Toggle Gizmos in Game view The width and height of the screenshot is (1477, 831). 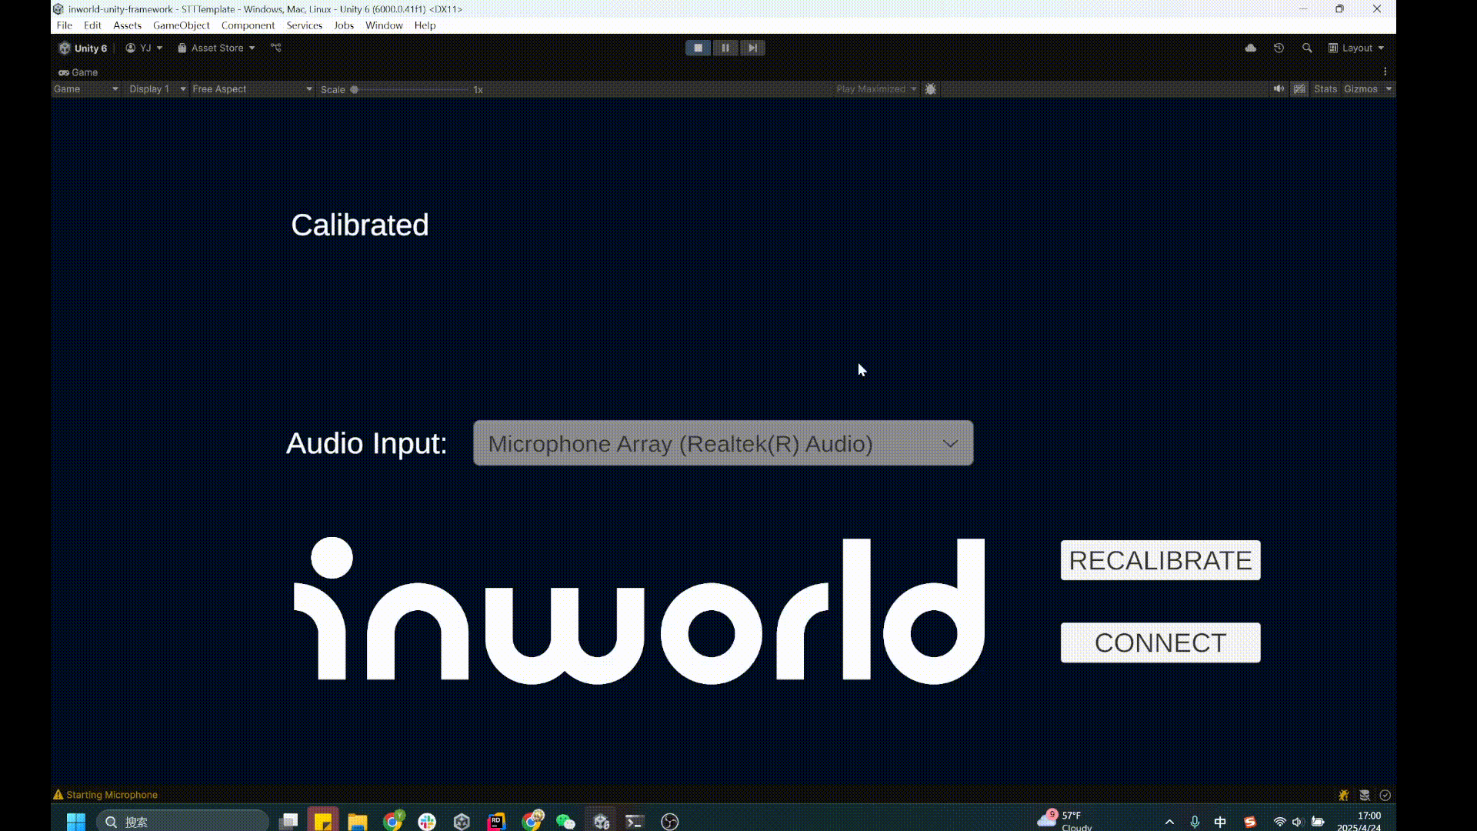click(x=1360, y=89)
